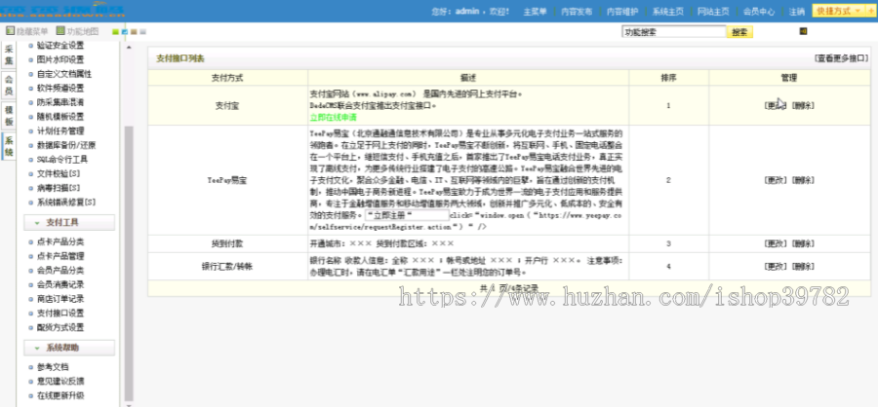878x407 pixels.
Task: Open 意见建议反馈 in the sidebar
Action: click(60, 382)
